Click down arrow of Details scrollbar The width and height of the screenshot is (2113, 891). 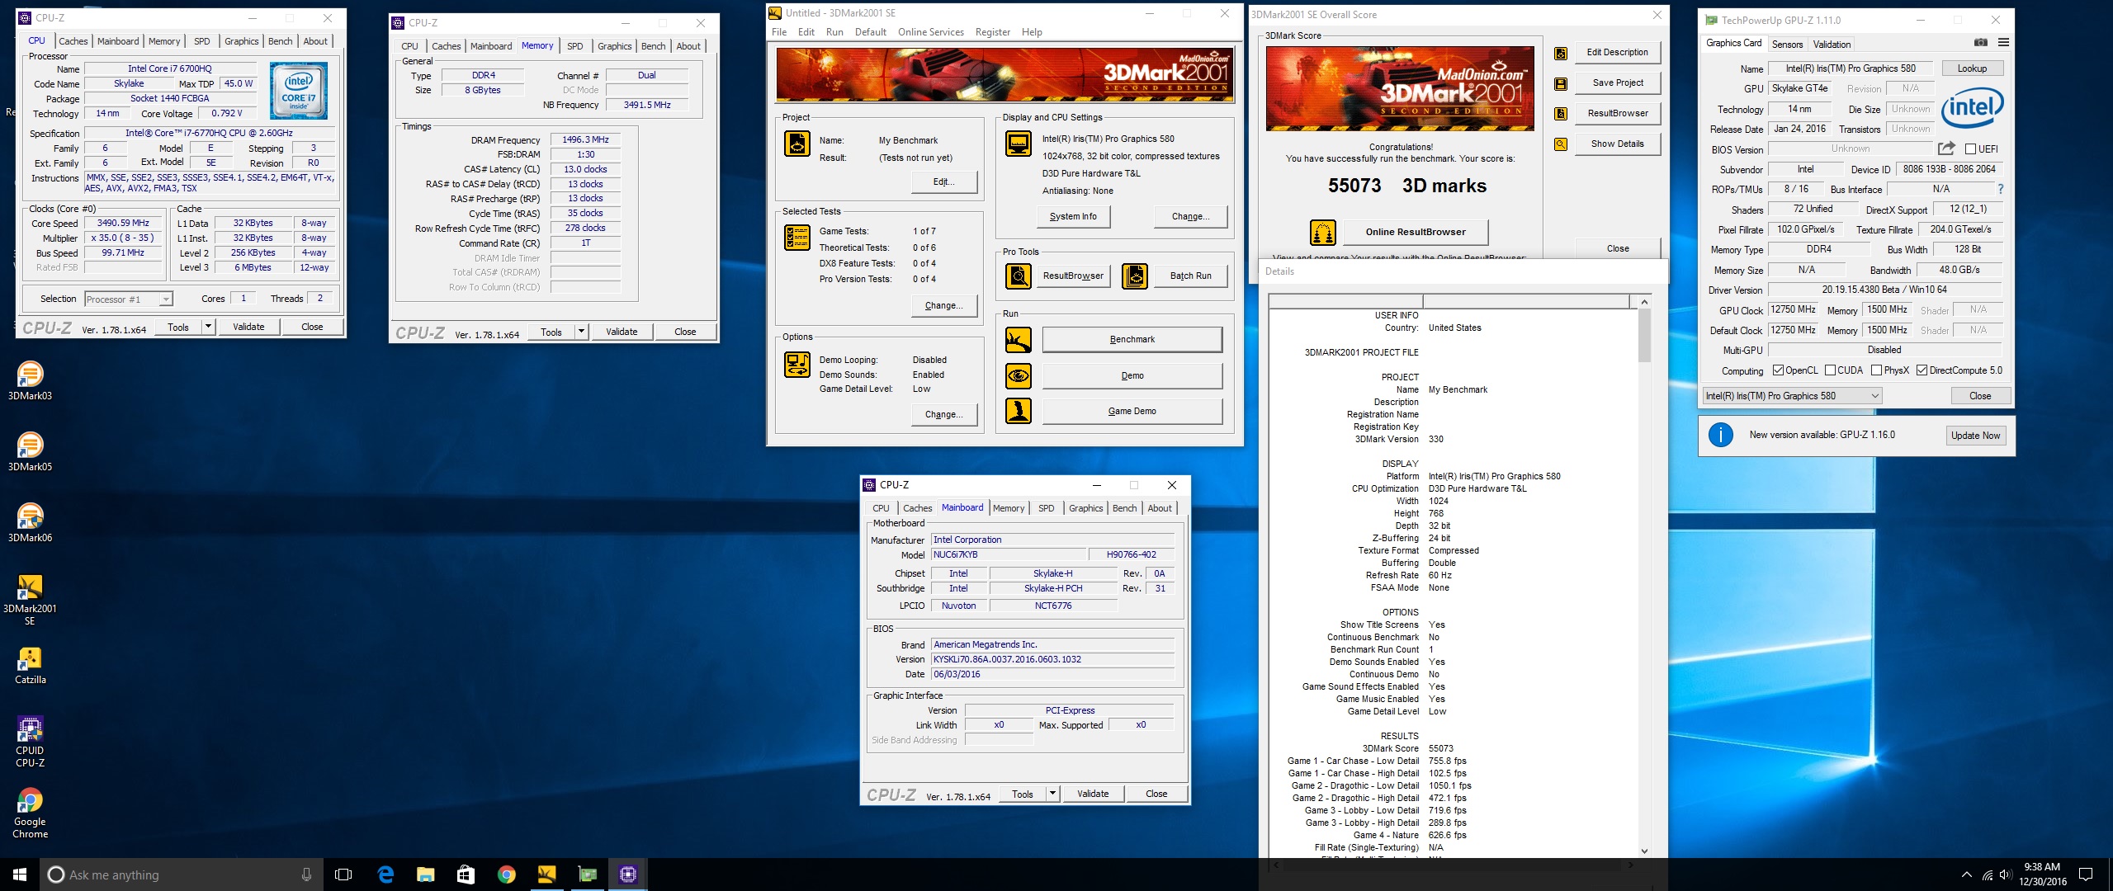tap(1644, 851)
